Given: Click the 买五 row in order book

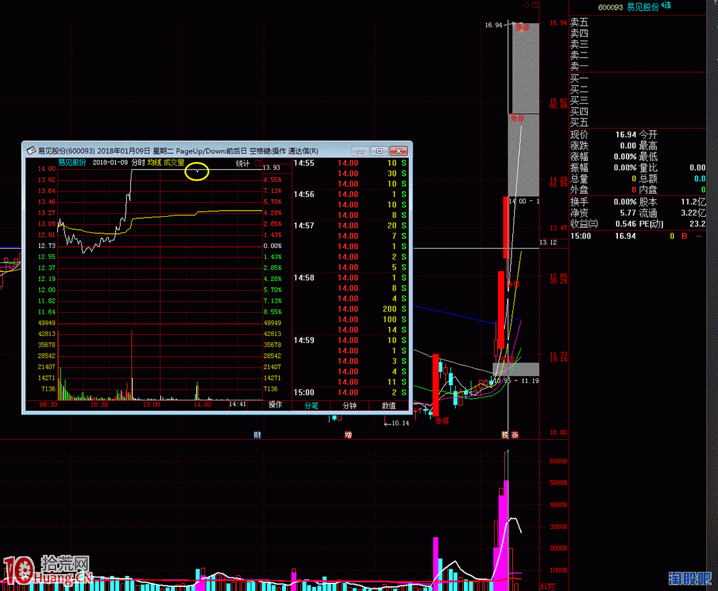Looking at the screenshot, I should 638,123.
